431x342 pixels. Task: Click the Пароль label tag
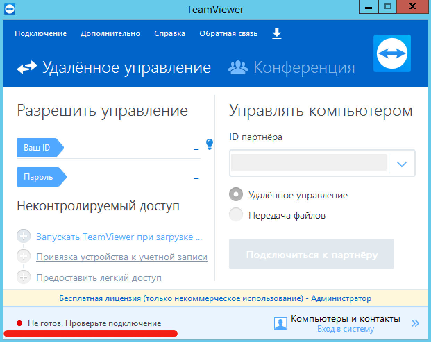point(42,177)
